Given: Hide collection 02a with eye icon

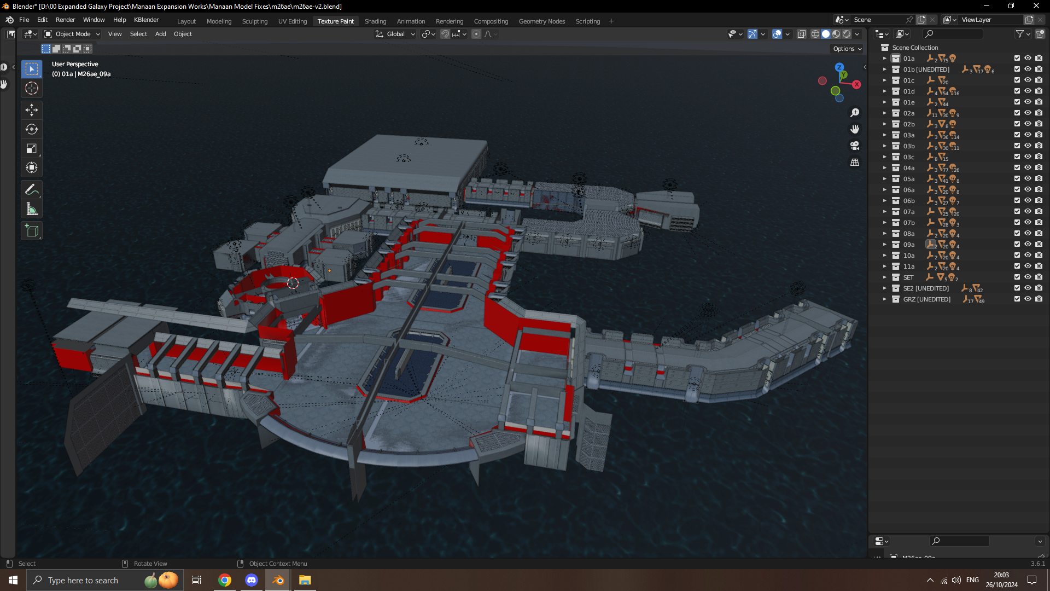Looking at the screenshot, I should [x=1028, y=113].
